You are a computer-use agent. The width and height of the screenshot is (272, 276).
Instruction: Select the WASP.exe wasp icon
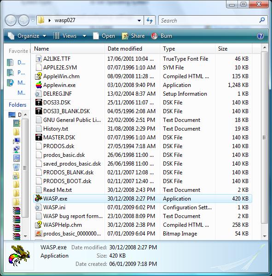(x=39, y=198)
